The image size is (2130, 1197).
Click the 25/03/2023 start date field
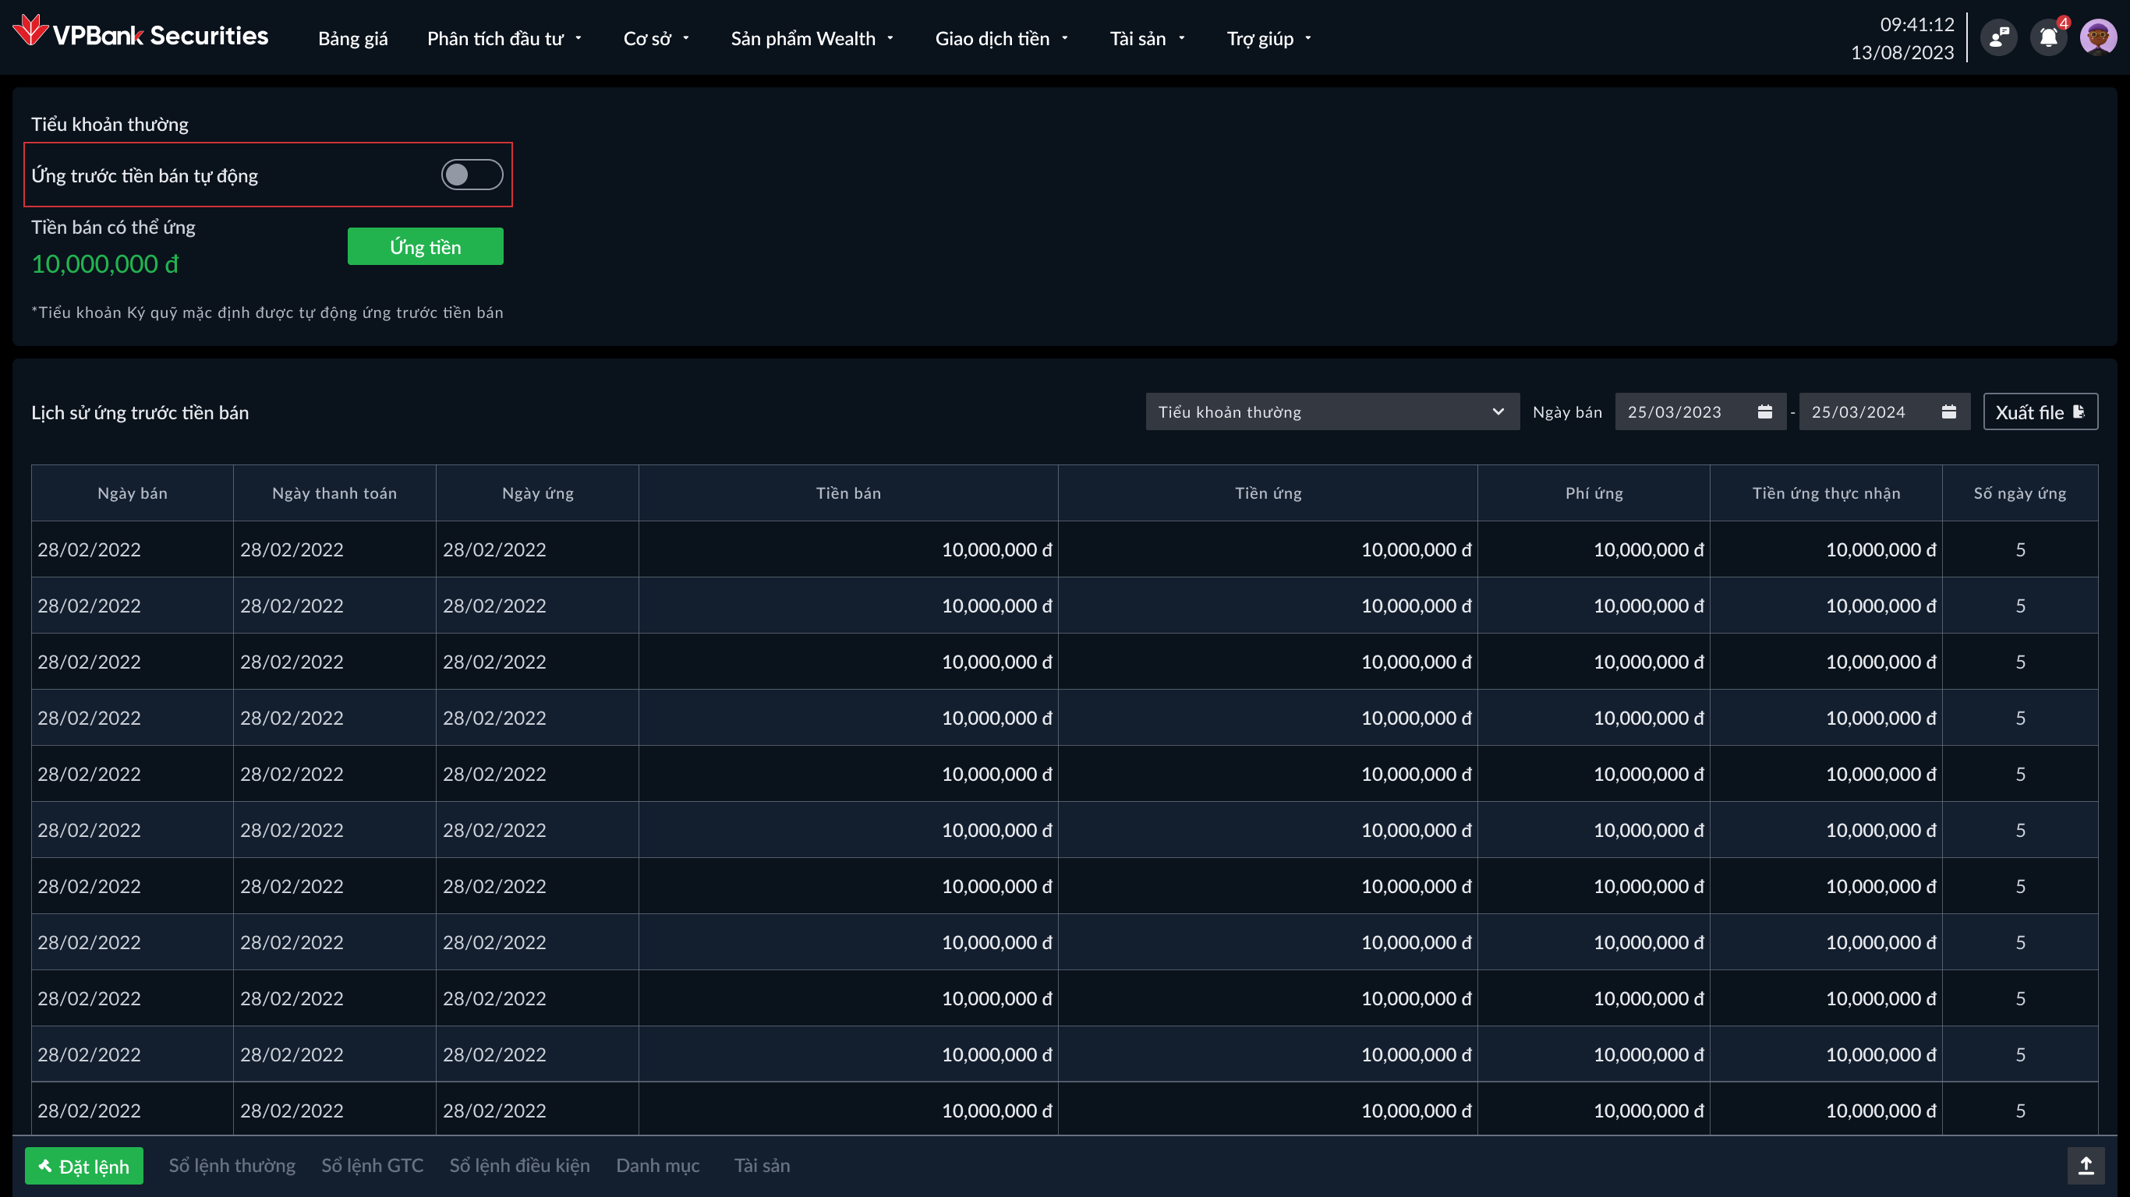pos(1679,411)
